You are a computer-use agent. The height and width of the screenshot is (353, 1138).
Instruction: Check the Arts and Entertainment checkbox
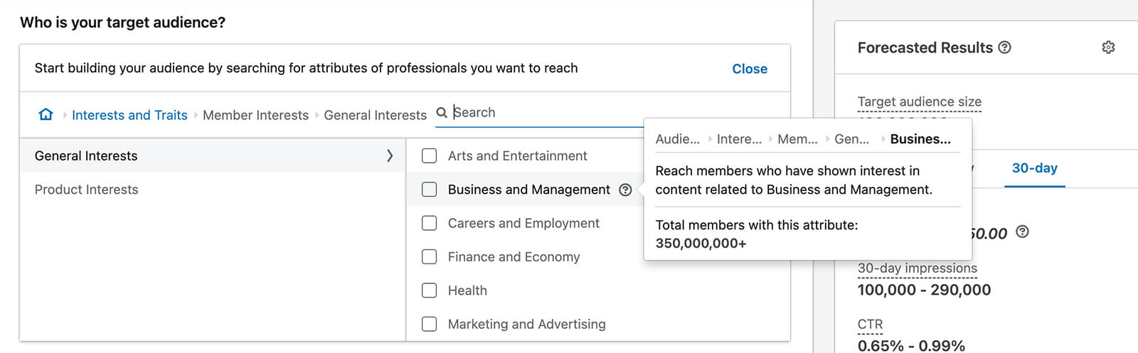tap(430, 156)
